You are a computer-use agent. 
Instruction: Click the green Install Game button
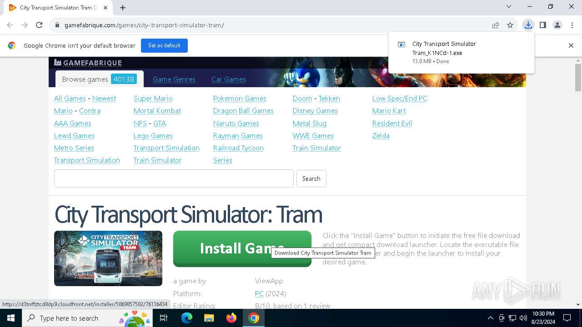pos(242,248)
